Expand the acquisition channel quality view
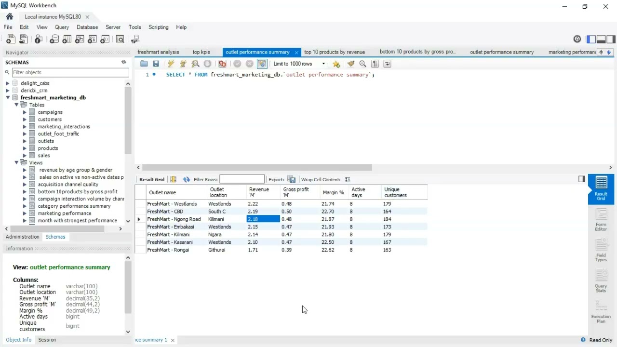The height and width of the screenshot is (347, 617). [25, 185]
